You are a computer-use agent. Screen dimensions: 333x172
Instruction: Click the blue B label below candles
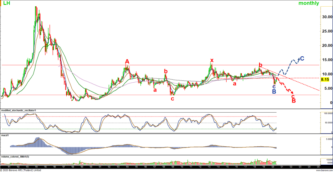point(274,92)
